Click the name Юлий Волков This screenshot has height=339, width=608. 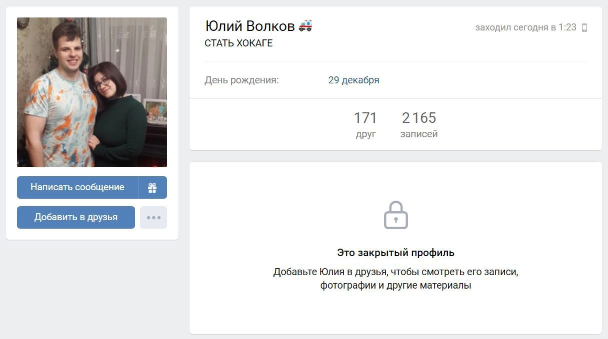pos(250,26)
